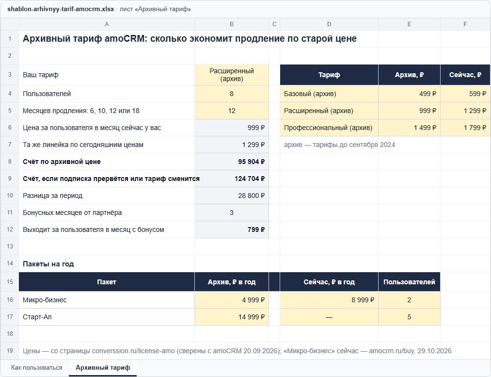Click «Цена за пользователя в месяц сейчас у вас»
This screenshot has height=377, width=491.
(x=92, y=128)
